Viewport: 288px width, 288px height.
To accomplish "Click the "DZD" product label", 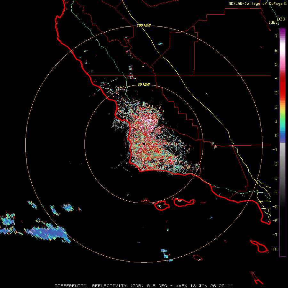I will [x=281, y=19].
